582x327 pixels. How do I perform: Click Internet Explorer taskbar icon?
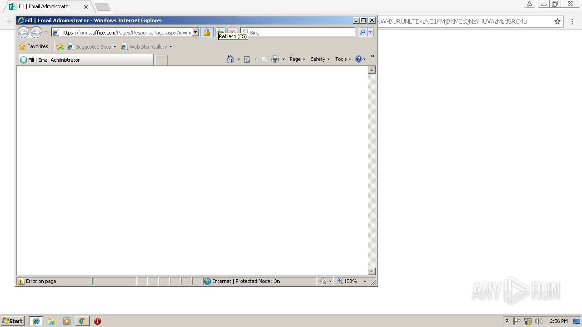pos(36,321)
